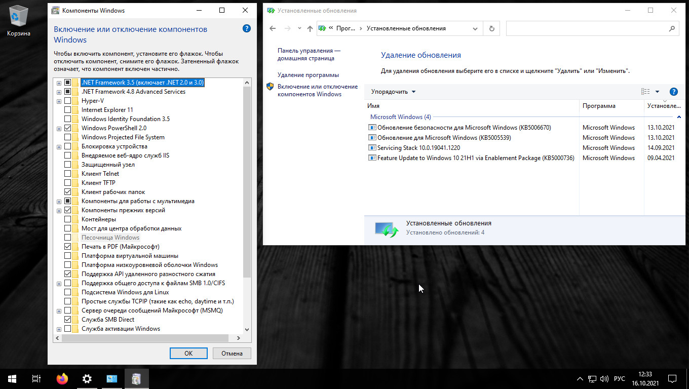The height and width of the screenshot is (389, 689).
Task: Click the shield icon beside Включение или отключение компонентов
Action: coord(270,87)
